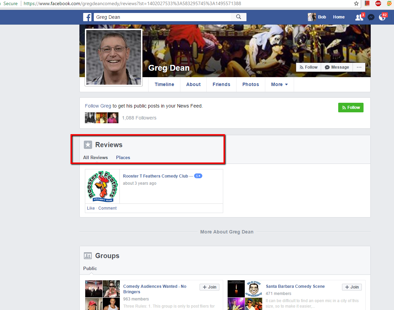The image size is (394, 310).
Task: Open Comedy Audiences Wanted group link
Action: click(x=155, y=289)
